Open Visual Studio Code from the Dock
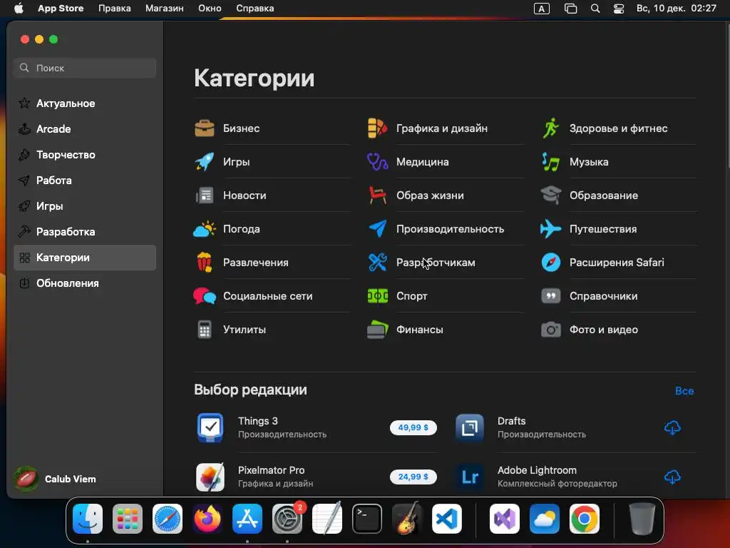Image resolution: width=730 pixels, height=548 pixels. coord(446,519)
